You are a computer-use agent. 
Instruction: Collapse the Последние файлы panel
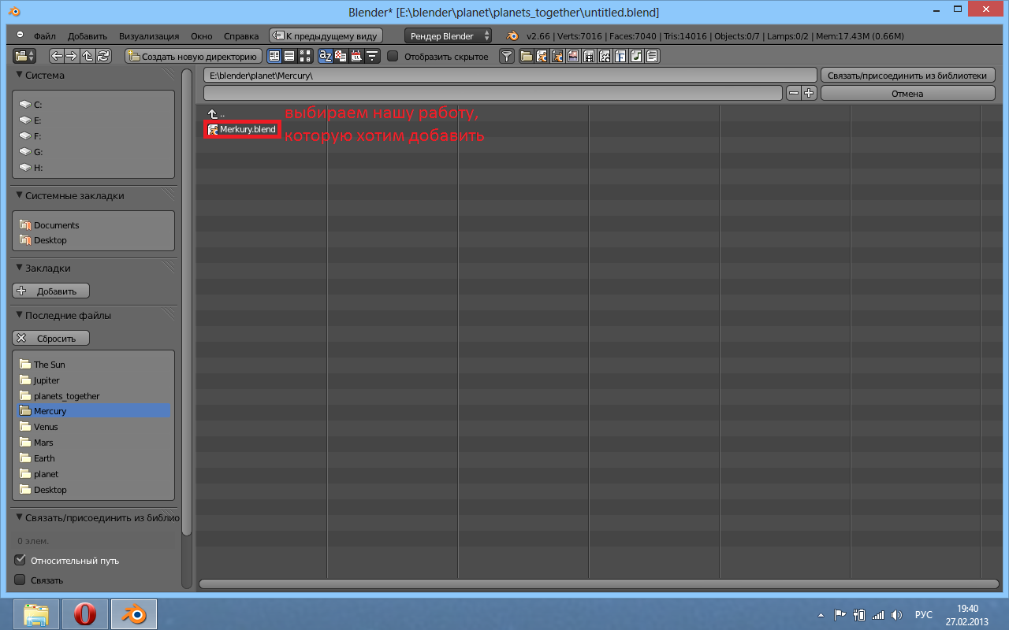tap(20, 315)
